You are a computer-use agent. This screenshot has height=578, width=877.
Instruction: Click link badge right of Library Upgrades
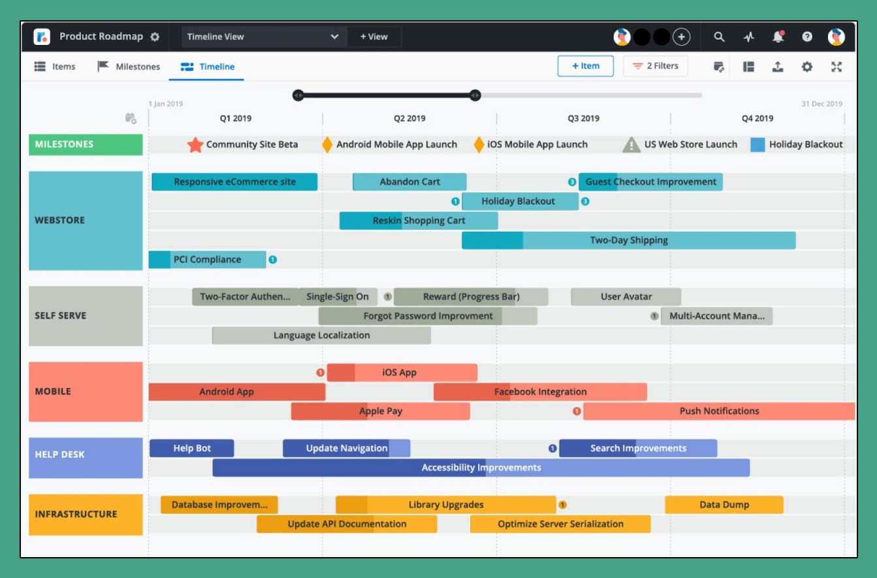(x=562, y=505)
